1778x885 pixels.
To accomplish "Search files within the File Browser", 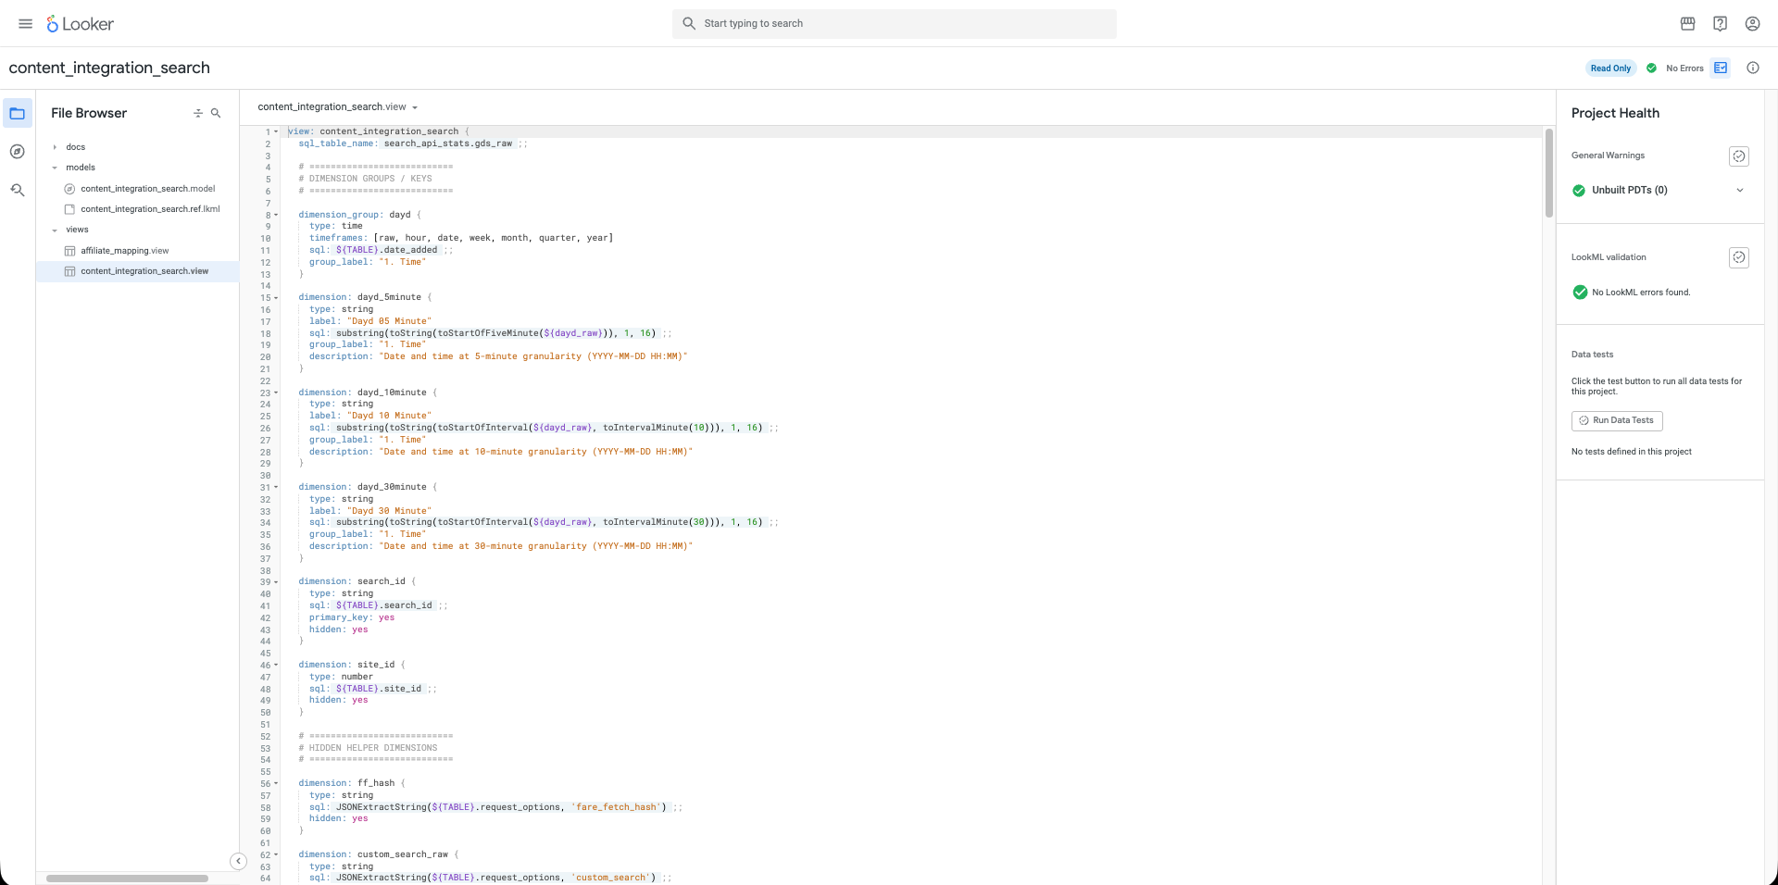I will tap(216, 113).
